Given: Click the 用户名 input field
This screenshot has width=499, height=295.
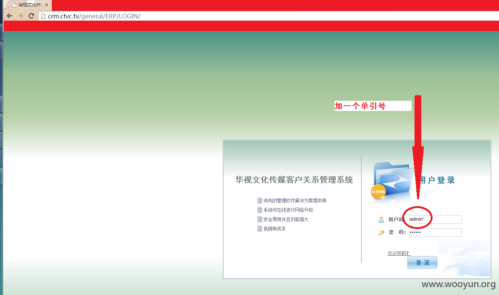Looking at the screenshot, I should point(435,219).
